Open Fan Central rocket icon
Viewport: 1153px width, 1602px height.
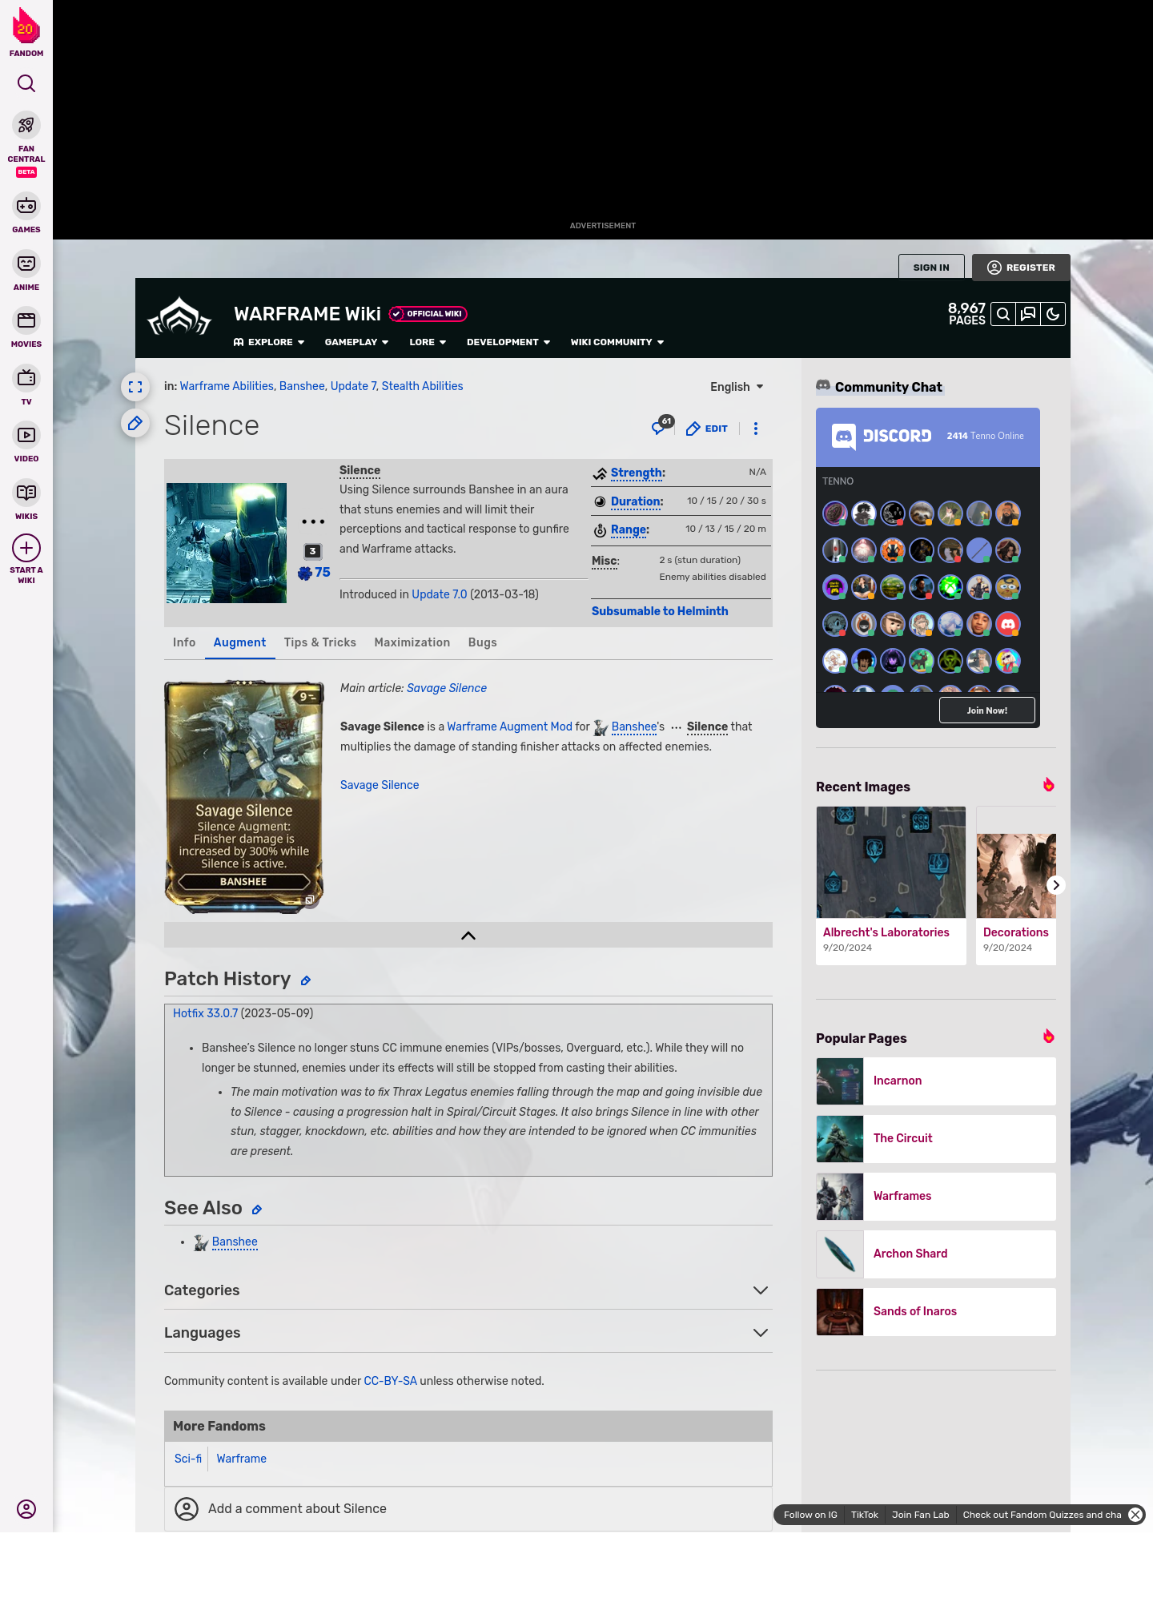(26, 126)
